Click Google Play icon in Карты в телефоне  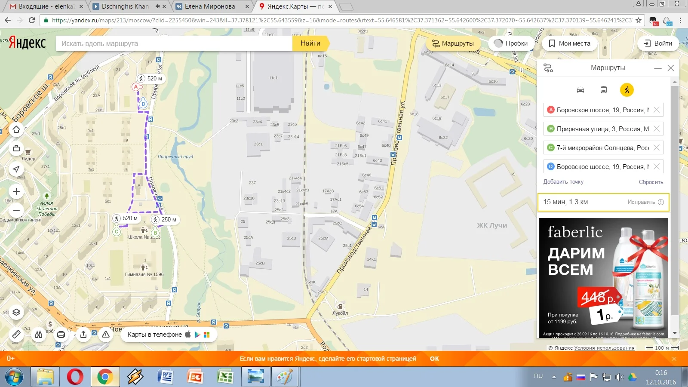point(197,335)
